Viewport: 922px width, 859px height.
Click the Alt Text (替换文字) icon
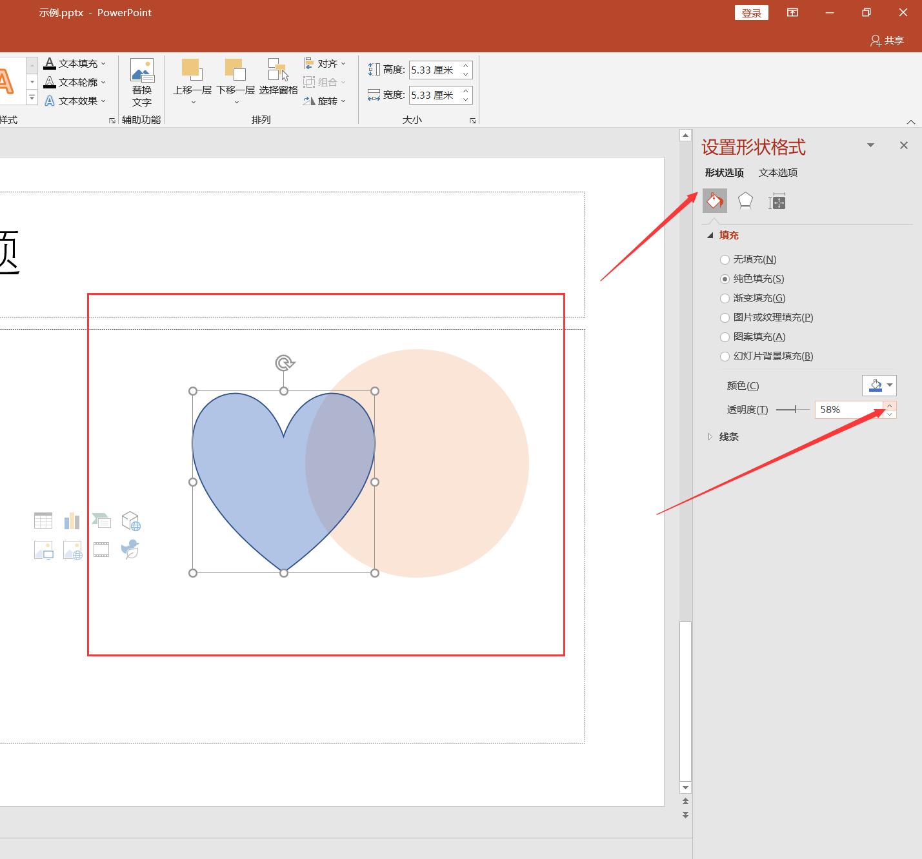click(x=142, y=70)
